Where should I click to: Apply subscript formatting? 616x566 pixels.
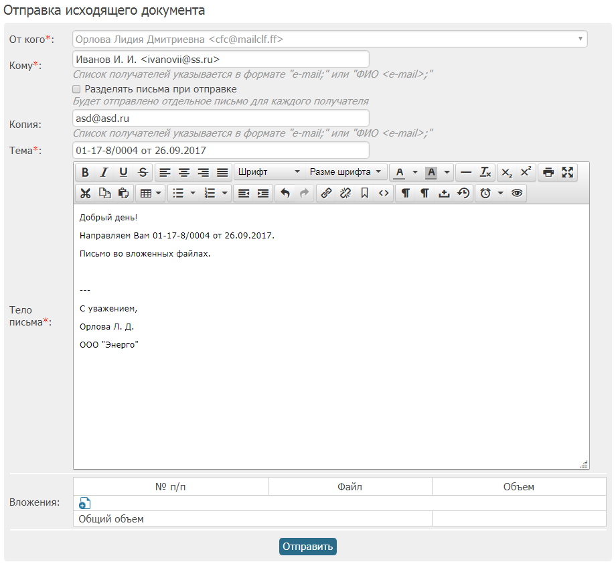tap(507, 172)
